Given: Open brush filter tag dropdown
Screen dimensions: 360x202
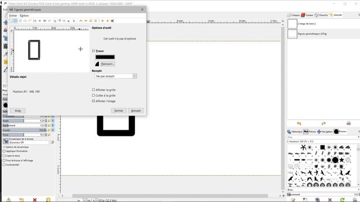Looking at the screenshot, I should point(358,137).
